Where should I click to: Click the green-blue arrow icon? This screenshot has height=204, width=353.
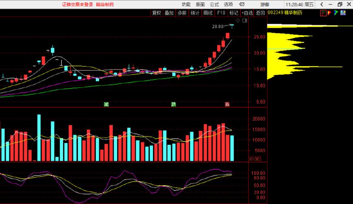coord(336,13)
